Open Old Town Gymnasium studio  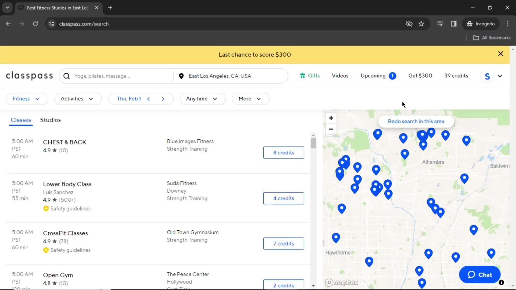tap(193, 233)
